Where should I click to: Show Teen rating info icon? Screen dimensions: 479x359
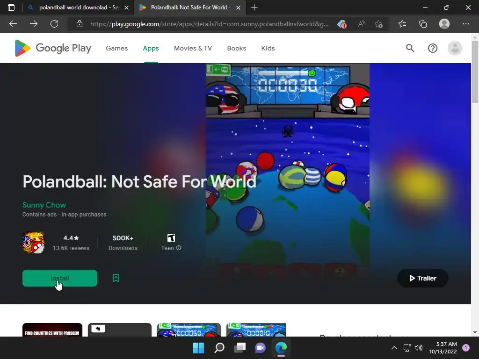tap(179, 248)
